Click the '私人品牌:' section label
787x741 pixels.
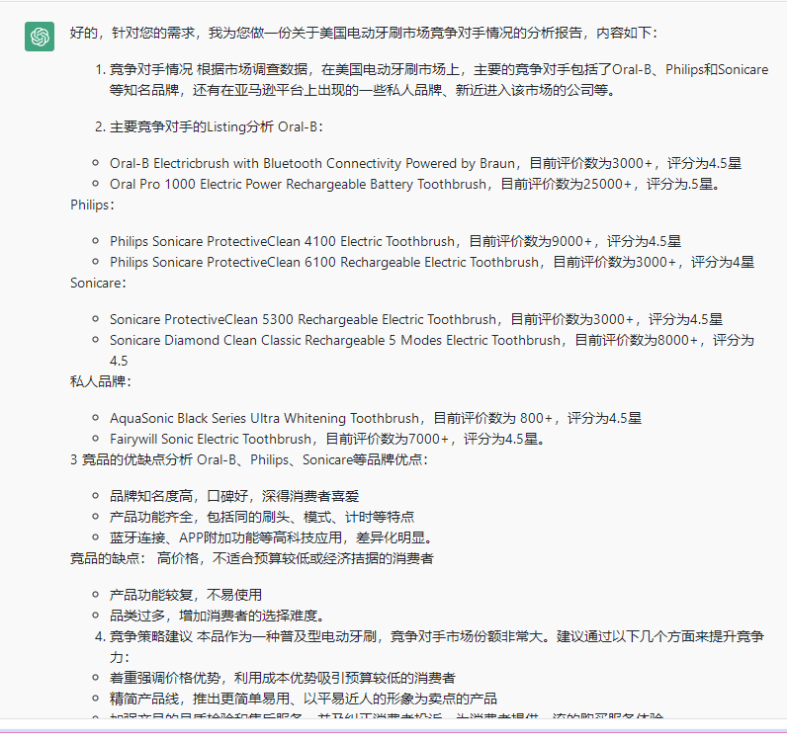(101, 381)
